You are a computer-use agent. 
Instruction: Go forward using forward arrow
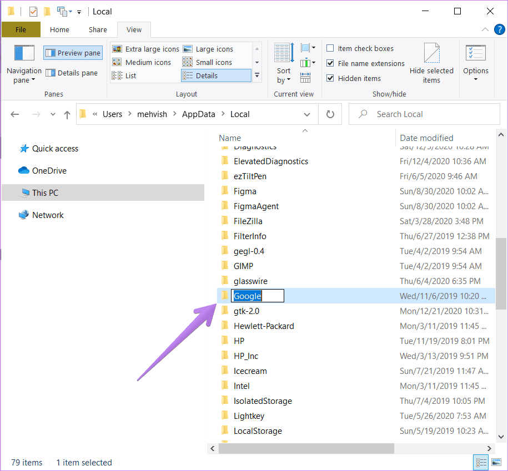click(36, 114)
